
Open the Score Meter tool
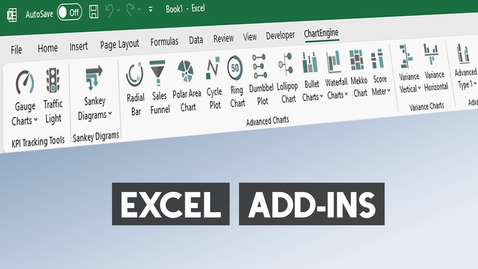(x=380, y=72)
